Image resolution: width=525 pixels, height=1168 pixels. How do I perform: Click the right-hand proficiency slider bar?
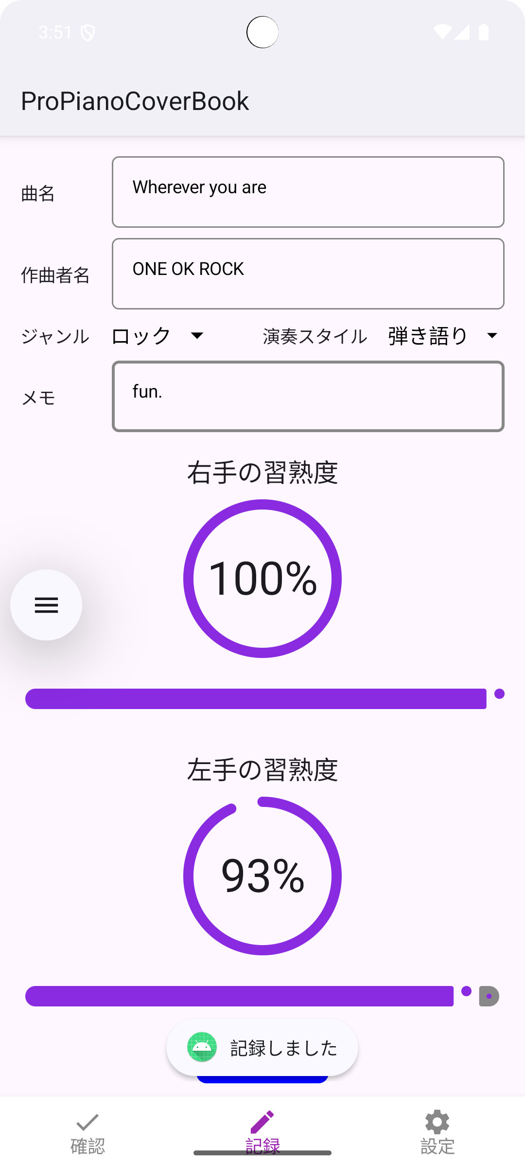(256, 699)
